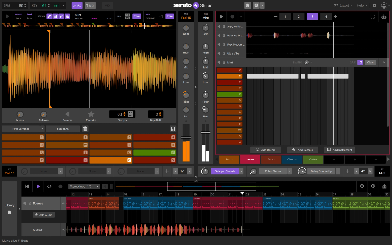Select the melody stem piano icon
The height and width of the screenshot is (245, 392).
pos(55,16)
